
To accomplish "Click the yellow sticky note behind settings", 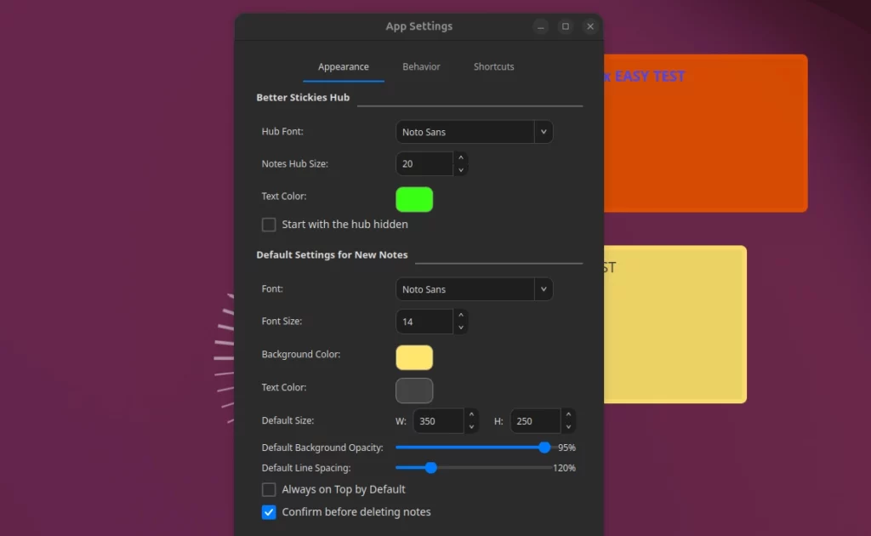I will pyautogui.click(x=675, y=324).
